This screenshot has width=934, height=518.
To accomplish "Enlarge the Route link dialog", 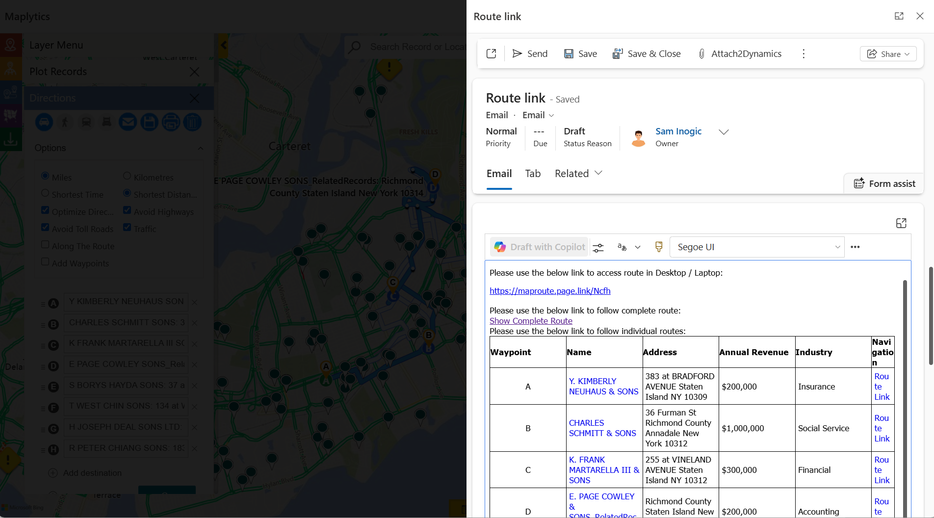I will (x=899, y=16).
